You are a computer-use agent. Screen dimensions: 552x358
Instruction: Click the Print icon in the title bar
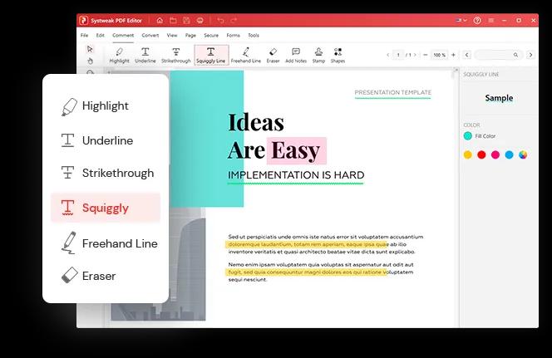tap(200, 21)
